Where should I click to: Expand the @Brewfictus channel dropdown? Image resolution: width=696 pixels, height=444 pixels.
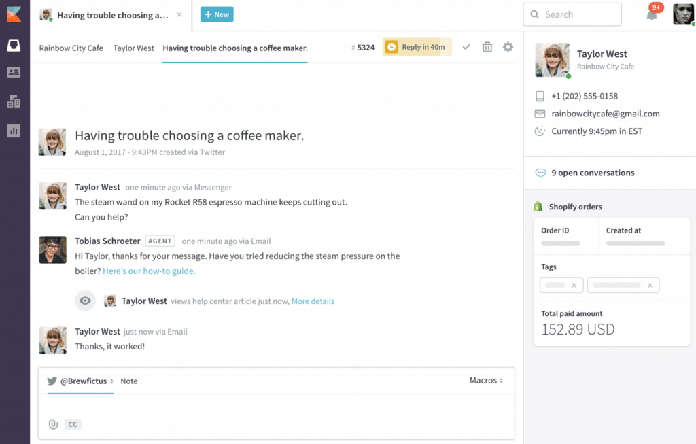click(83, 381)
